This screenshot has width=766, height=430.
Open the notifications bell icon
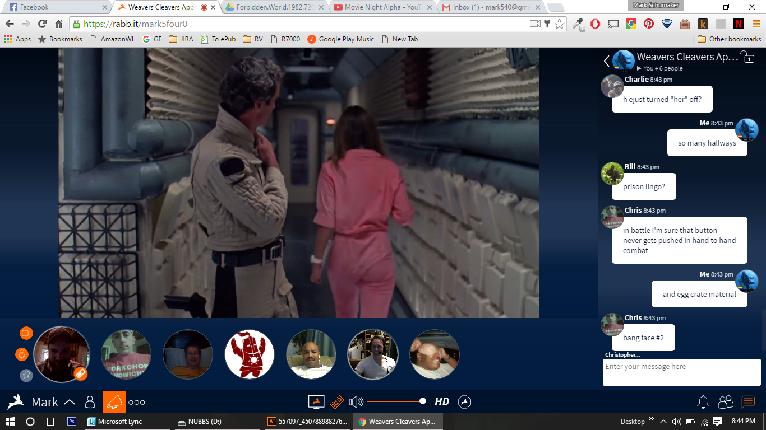tap(703, 401)
